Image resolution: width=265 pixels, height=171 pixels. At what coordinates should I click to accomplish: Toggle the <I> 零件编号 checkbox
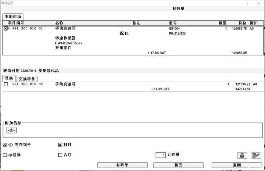[5, 145]
